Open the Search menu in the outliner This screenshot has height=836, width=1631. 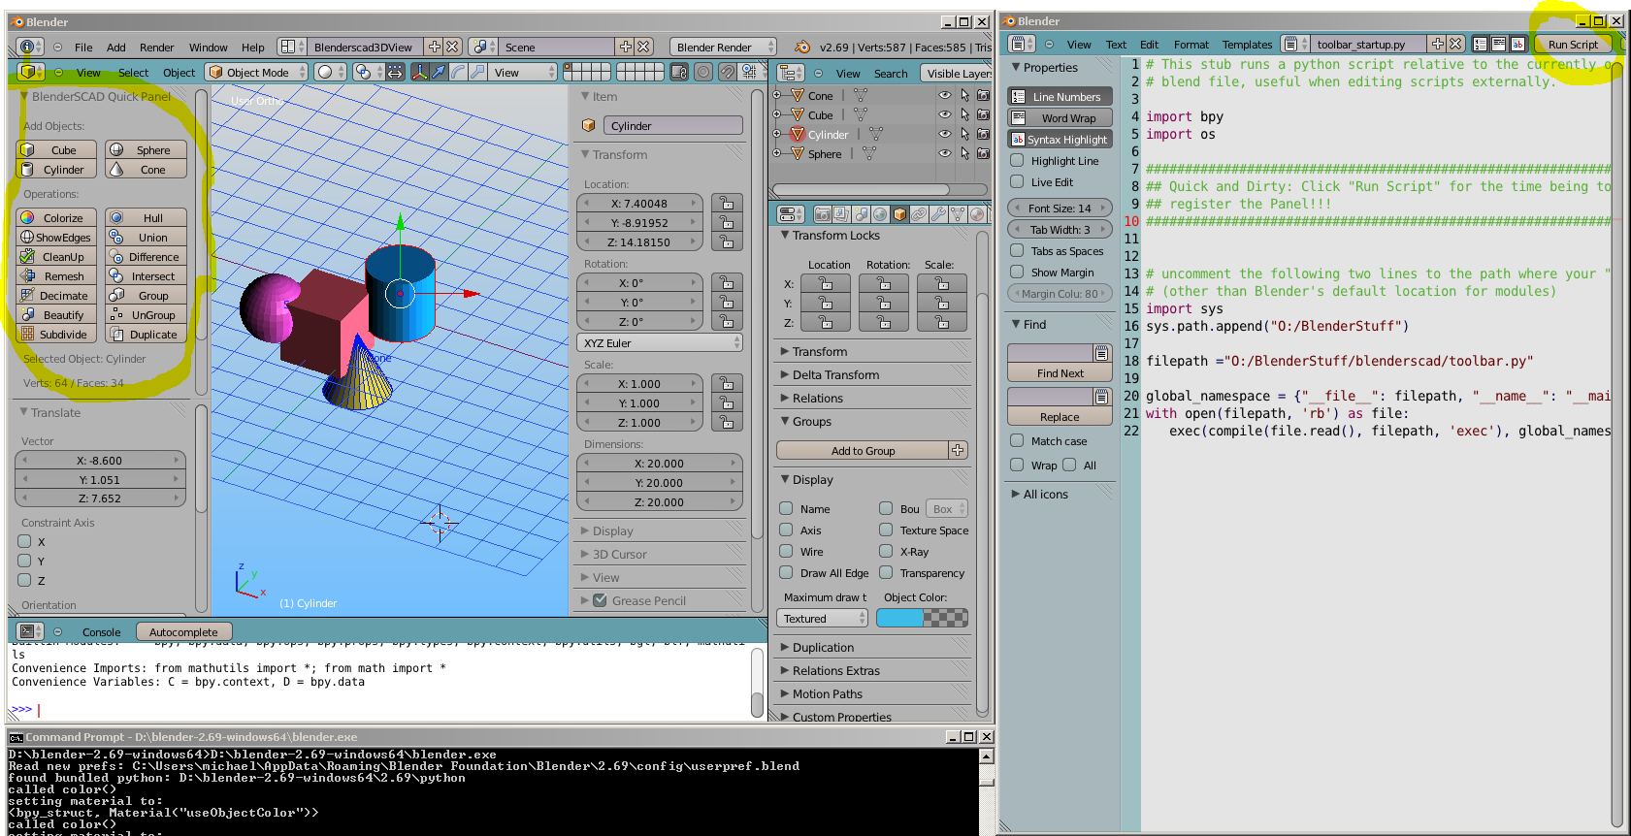[891, 74]
